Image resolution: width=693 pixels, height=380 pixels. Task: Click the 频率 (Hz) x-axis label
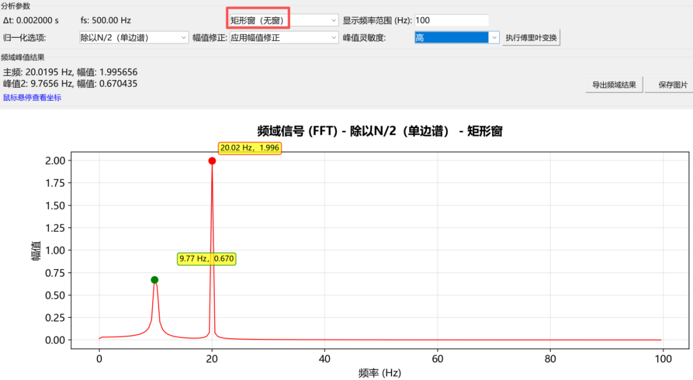click(380, 373)
